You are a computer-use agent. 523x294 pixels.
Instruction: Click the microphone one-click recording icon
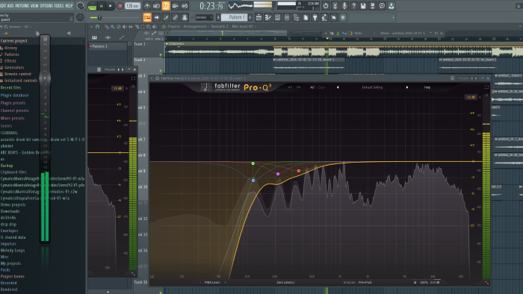click(344, 6)
